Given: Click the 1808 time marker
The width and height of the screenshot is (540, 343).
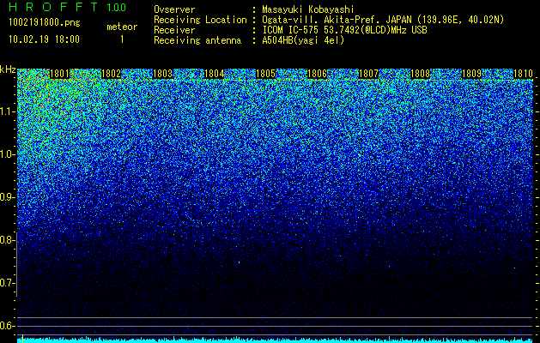Looking at the screenshot, I should [x=420, y=74].
